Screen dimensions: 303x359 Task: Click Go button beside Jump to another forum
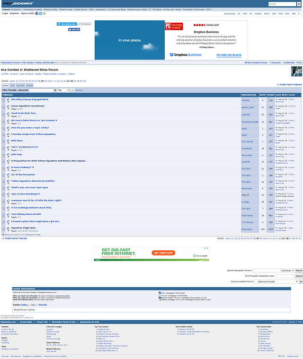(301, 281)
